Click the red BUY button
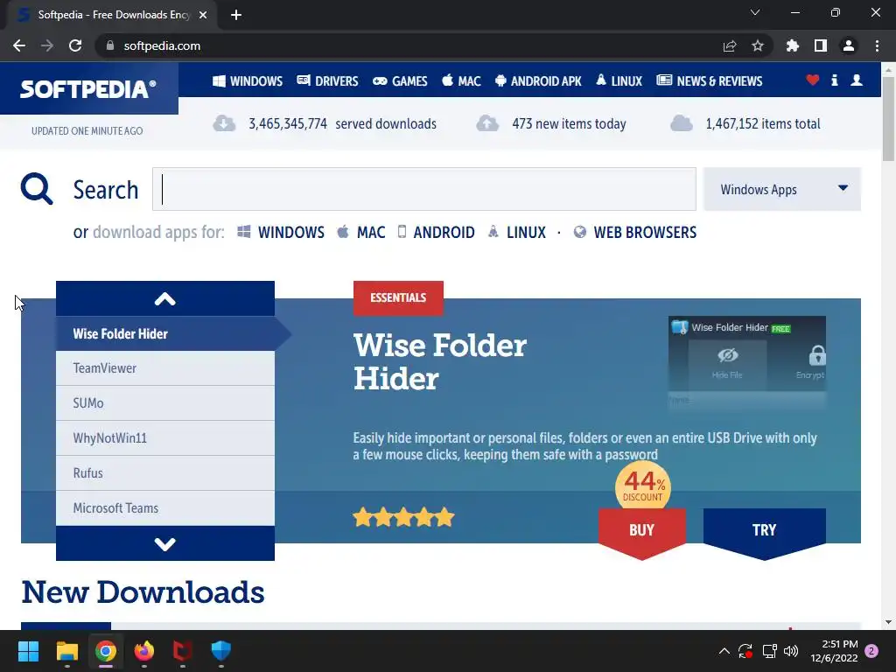The width and height of the screenshot is (896, 672). pos(641,531)
